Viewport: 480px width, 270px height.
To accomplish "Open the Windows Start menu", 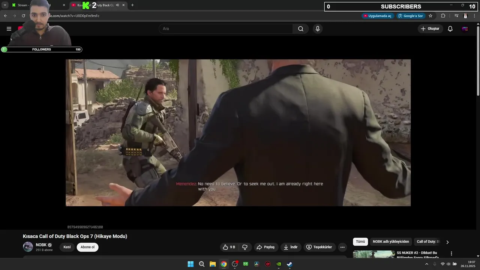I will (190, 264).
